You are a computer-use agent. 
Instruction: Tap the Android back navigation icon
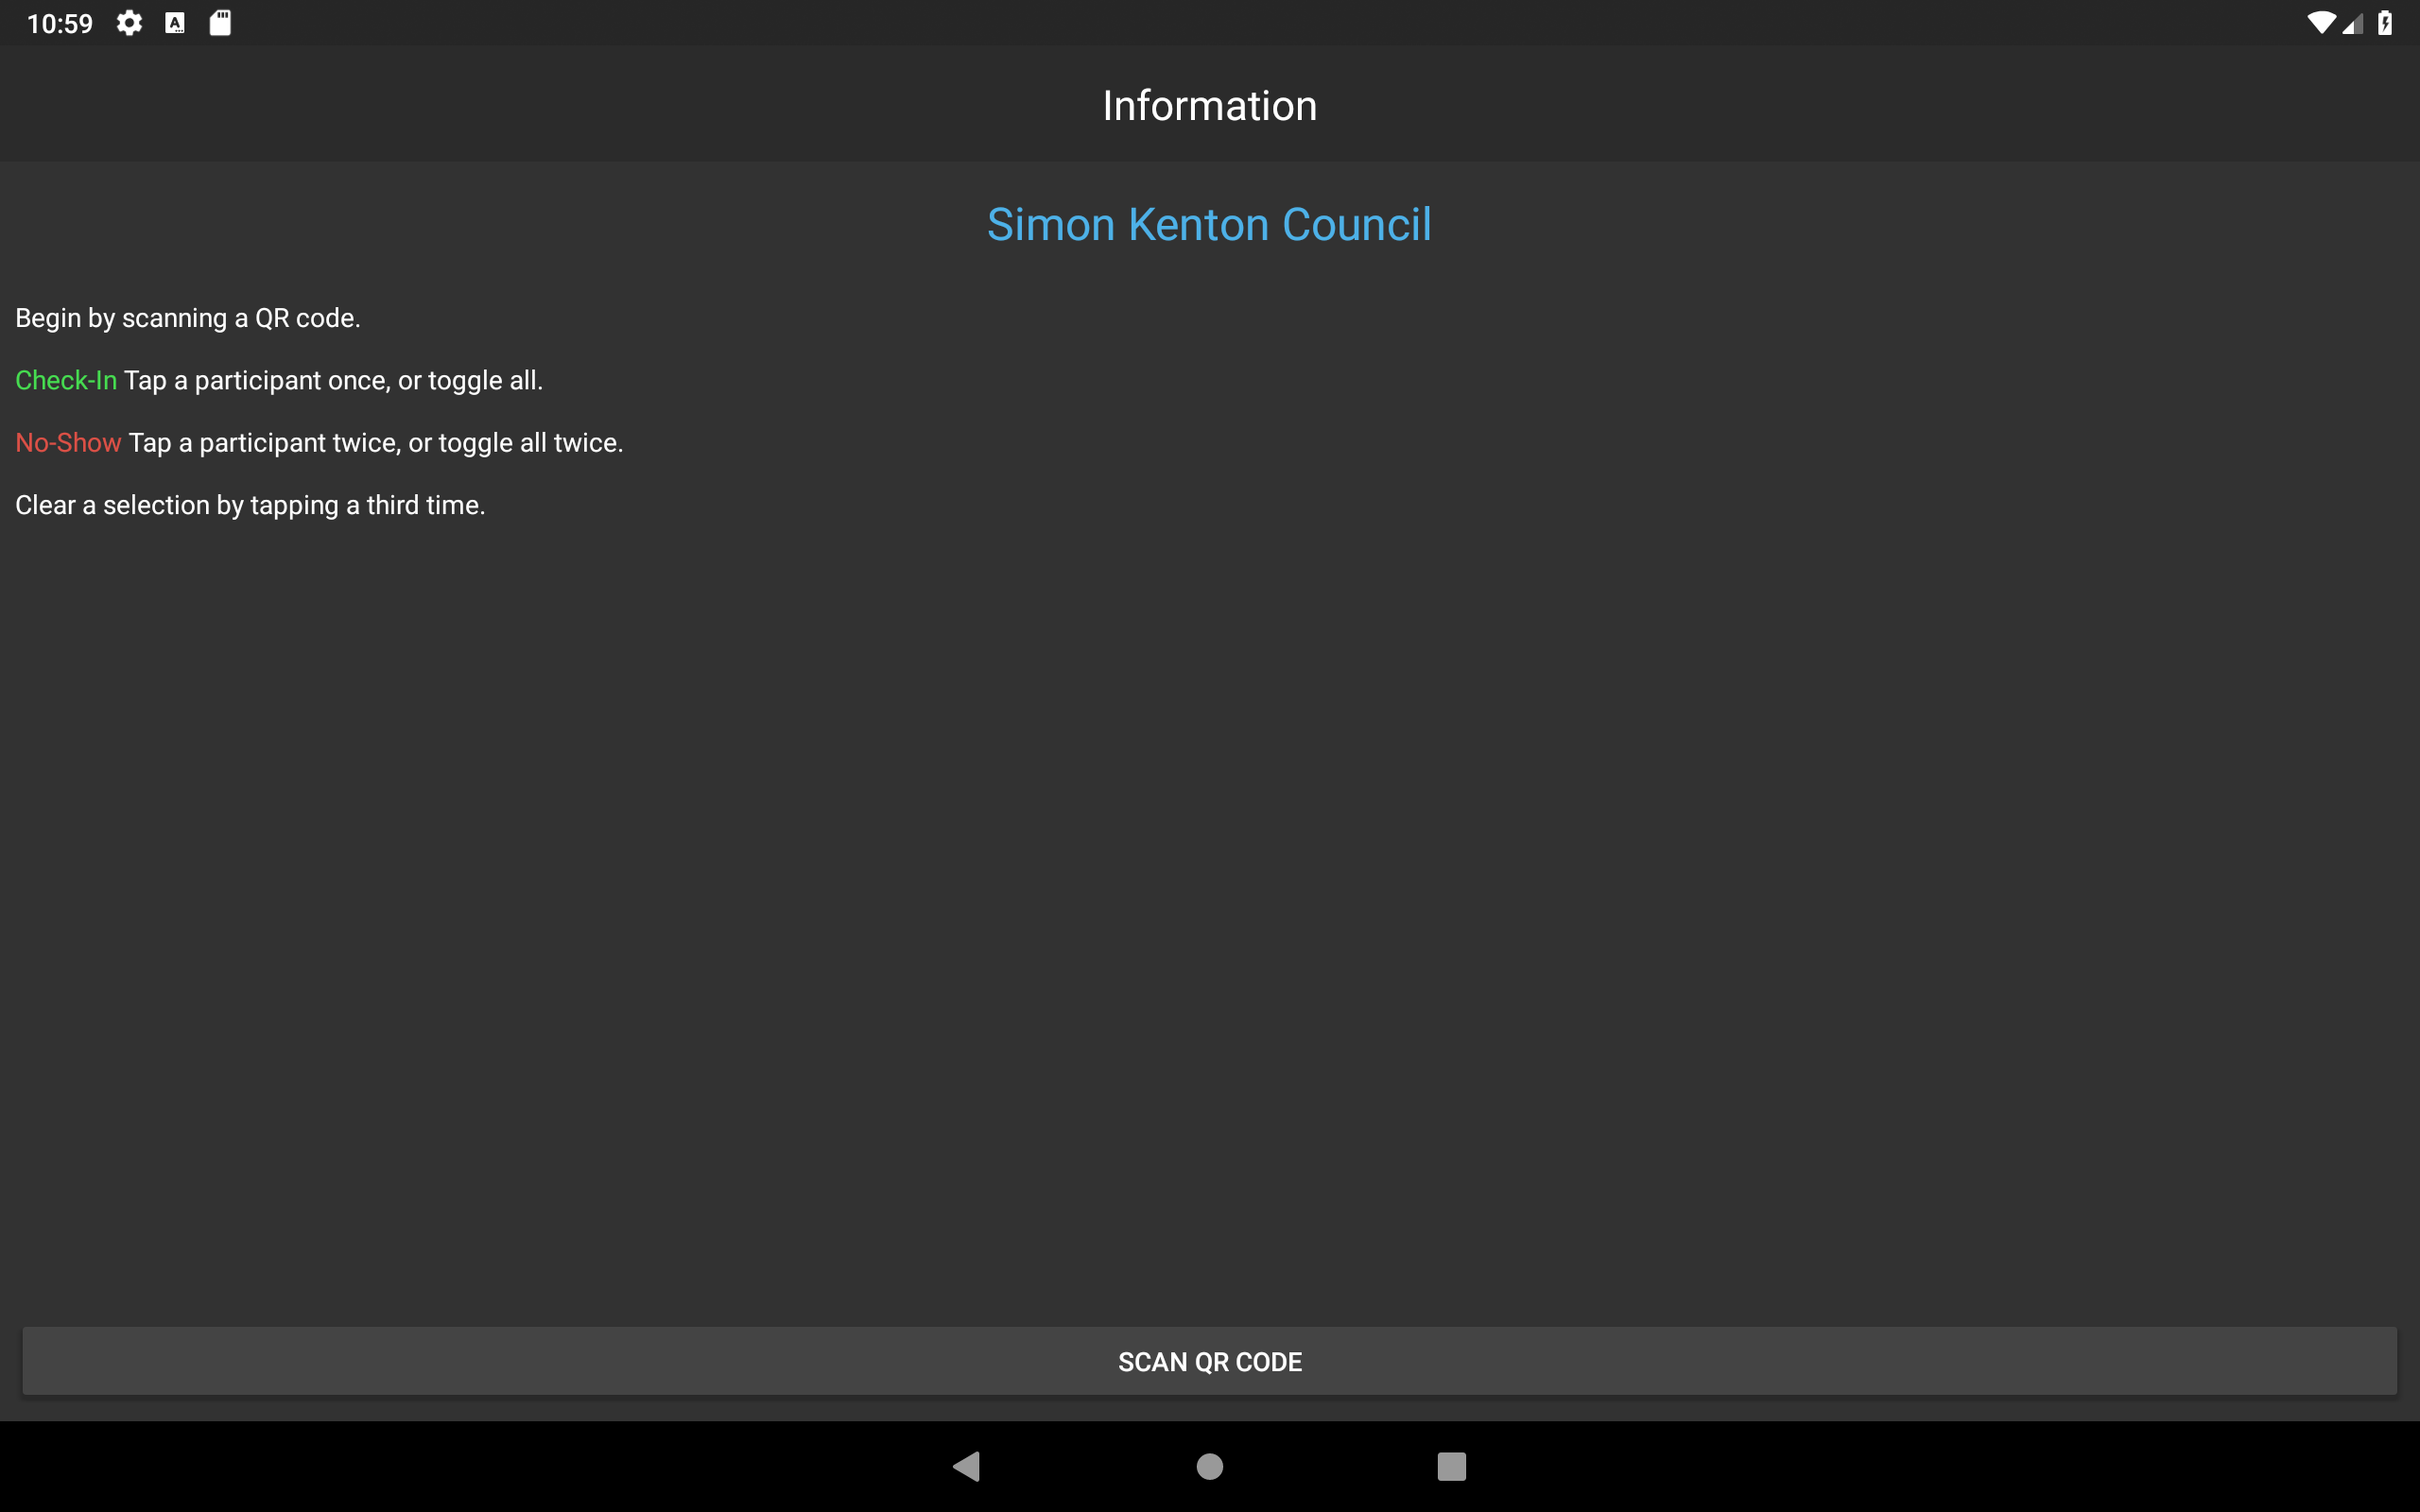(967, 1466)
